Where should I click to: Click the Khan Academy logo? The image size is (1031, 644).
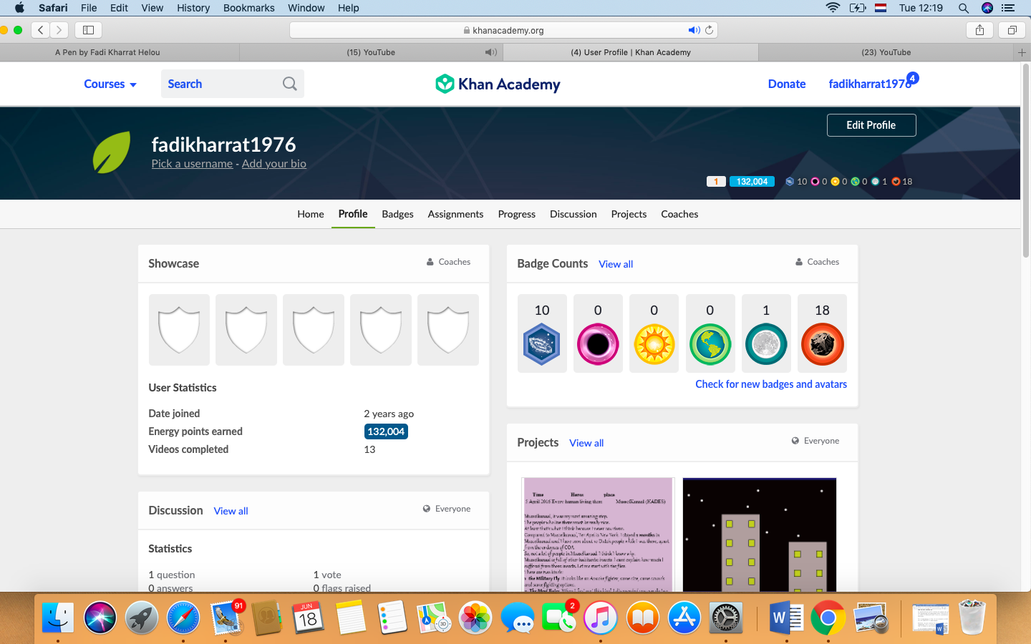[x=498, y=84]
